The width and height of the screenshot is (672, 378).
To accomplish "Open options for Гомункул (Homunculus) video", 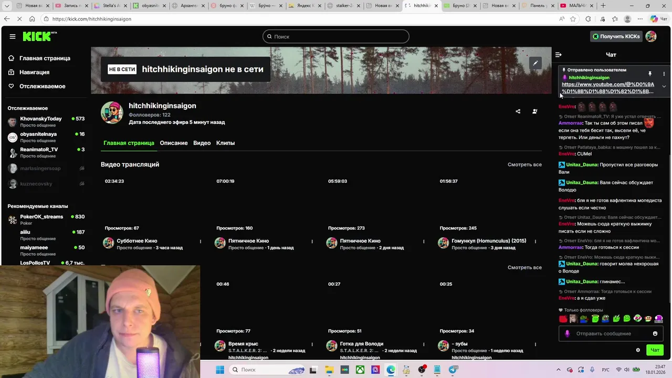I will 535,241.
